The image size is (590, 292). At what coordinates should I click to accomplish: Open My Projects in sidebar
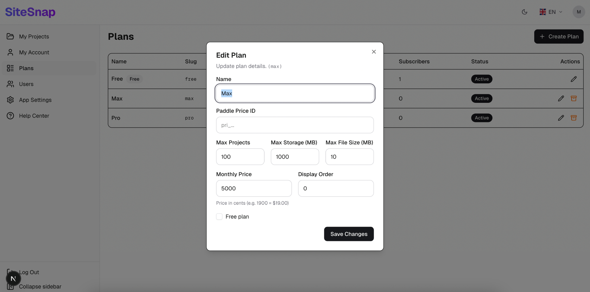[34, 37]
